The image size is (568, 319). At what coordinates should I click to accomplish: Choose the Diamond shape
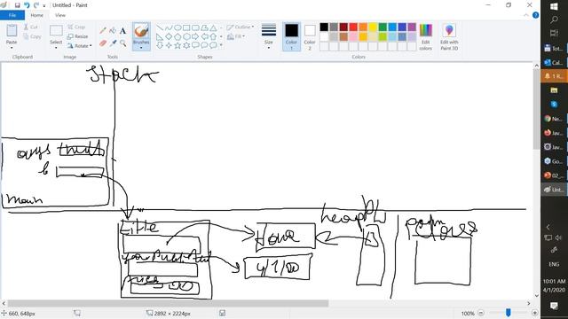[169, 36]
